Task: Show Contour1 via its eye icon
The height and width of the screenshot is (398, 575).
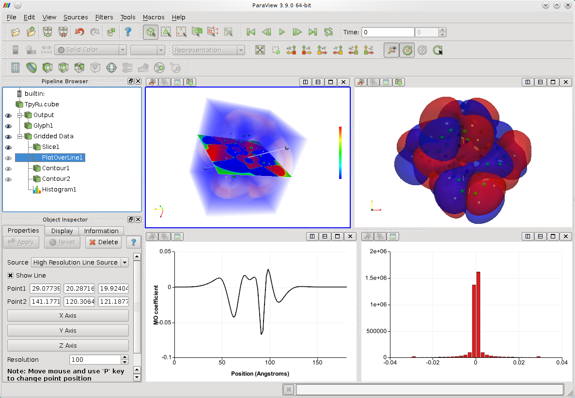Action: (x=8, y=168)
